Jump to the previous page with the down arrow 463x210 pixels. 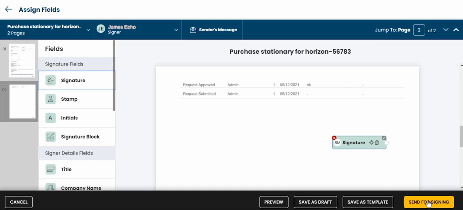point(446,30)
